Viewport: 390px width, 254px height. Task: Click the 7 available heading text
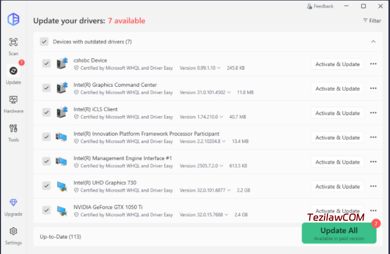click(127, 21)
